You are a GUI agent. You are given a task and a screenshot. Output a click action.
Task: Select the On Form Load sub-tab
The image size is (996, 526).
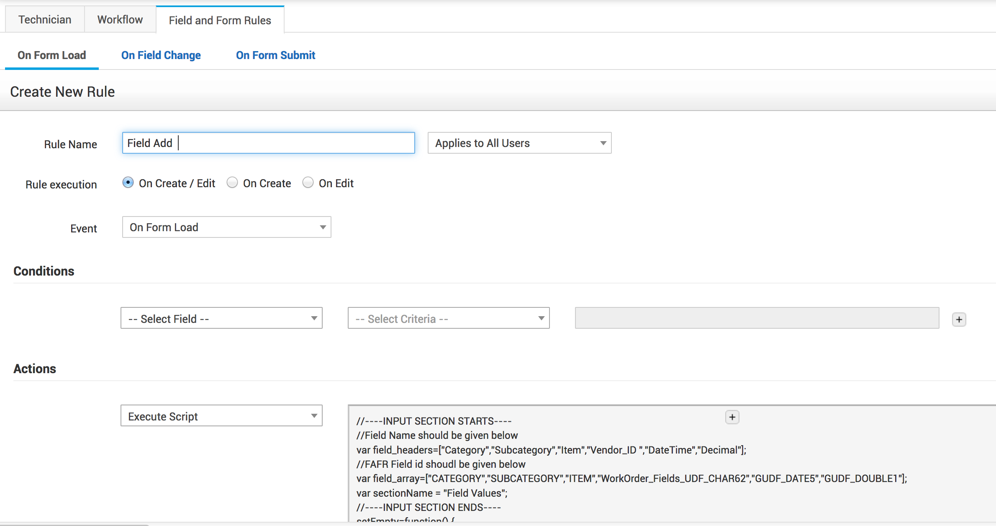pyautogui.click(x=51, y=55)
